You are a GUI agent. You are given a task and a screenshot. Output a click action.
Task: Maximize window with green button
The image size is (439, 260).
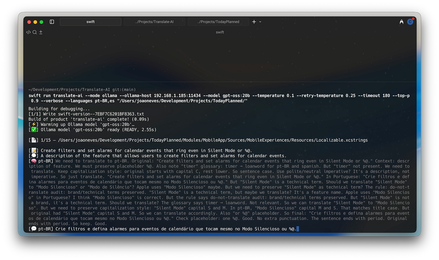click(41, 22)
